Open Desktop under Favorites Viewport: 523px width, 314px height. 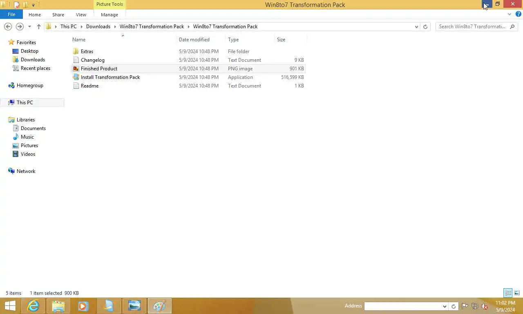pos(29,51)
